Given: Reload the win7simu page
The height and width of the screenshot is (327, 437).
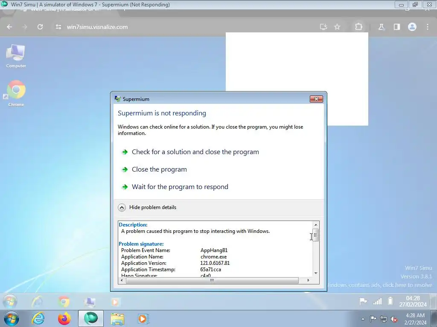Looking at the screenshot, I should pos(40,27).
